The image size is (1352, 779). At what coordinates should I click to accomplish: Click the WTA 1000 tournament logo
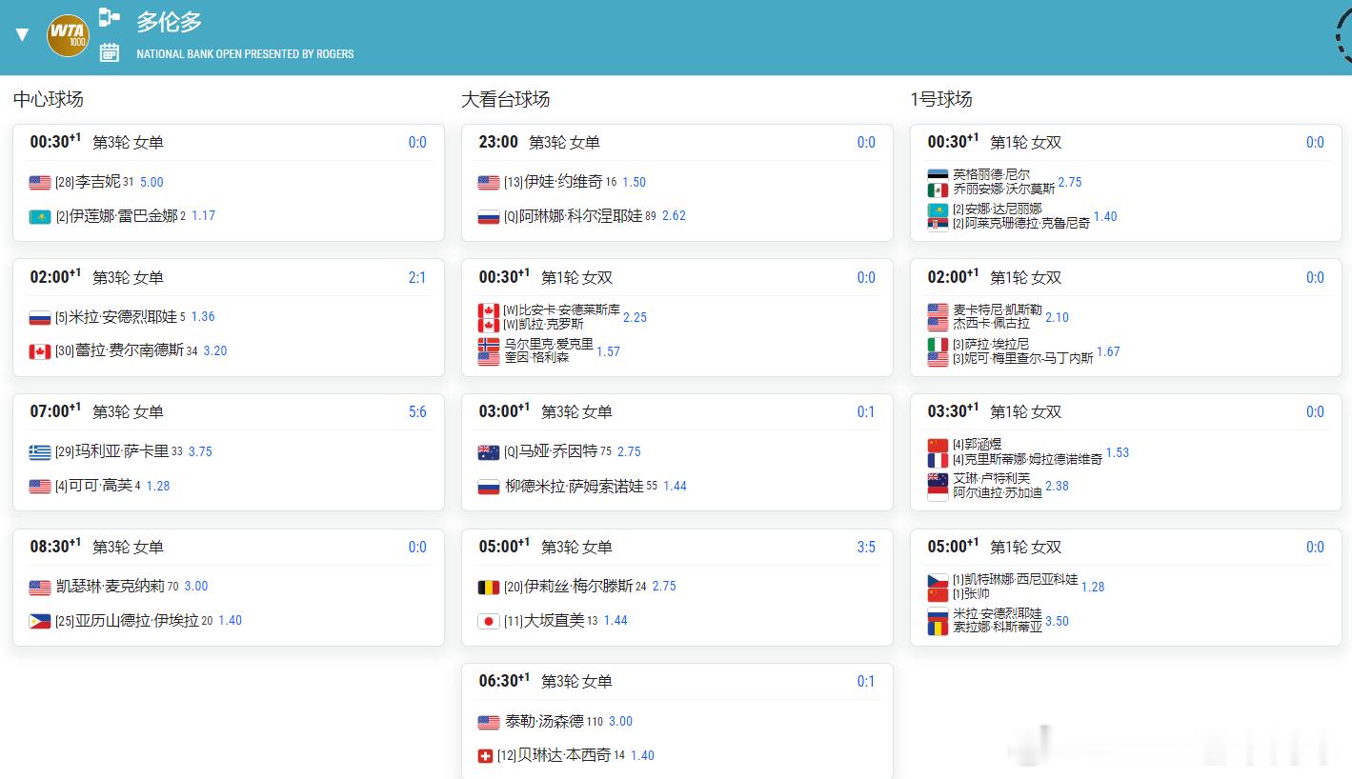[x=68, y=35]
